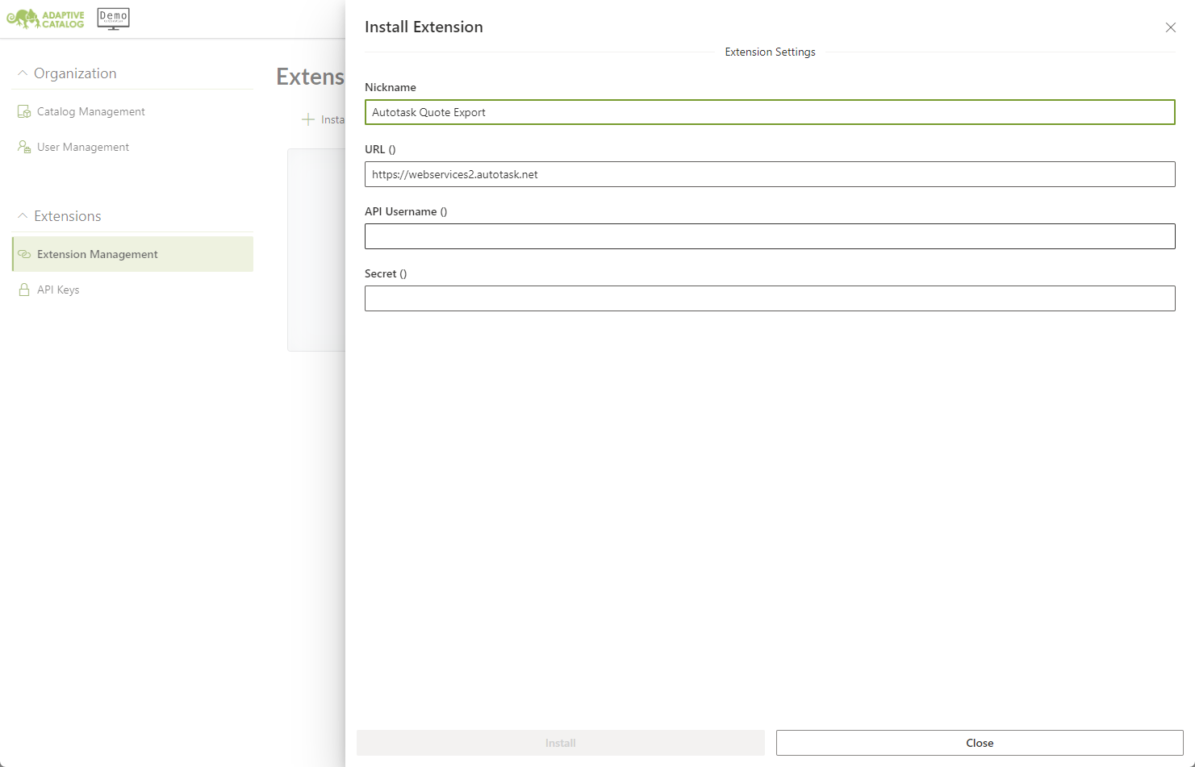
Task: Click the Nickname field label
Action: 391,87
